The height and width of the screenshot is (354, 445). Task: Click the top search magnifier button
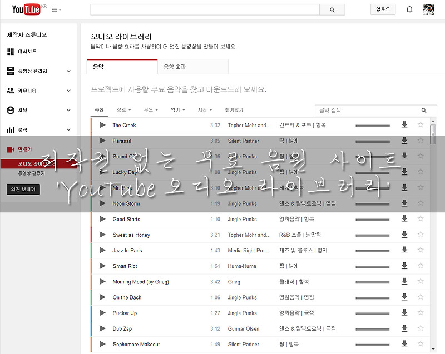click(x=332, y=9)
